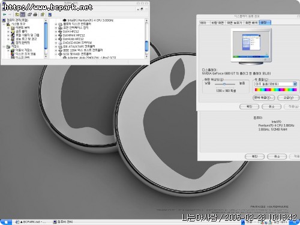This screenshot has height=225, width=300.
Task: Select the SCSI 및 RAID controller category icon
Action: (x=60, y=54)
